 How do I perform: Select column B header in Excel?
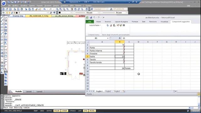120,42
